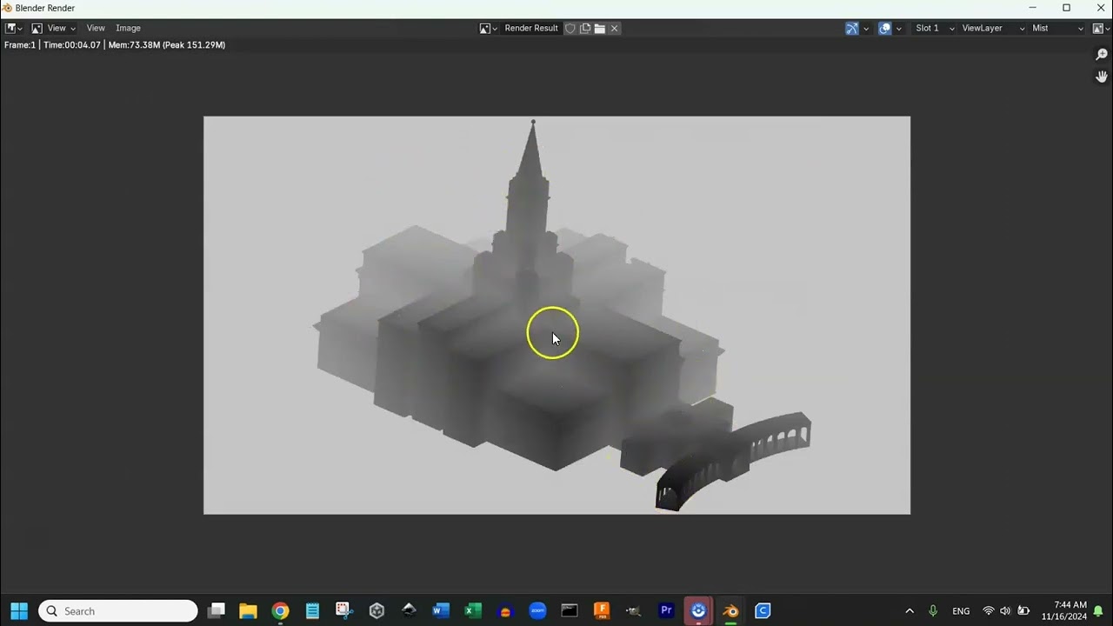The image size is (1113, 626).
Task: Open the display channels dropdown
Action: coord(1100,28)
